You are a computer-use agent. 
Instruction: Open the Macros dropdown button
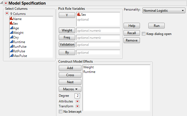(x=70, y=89)
